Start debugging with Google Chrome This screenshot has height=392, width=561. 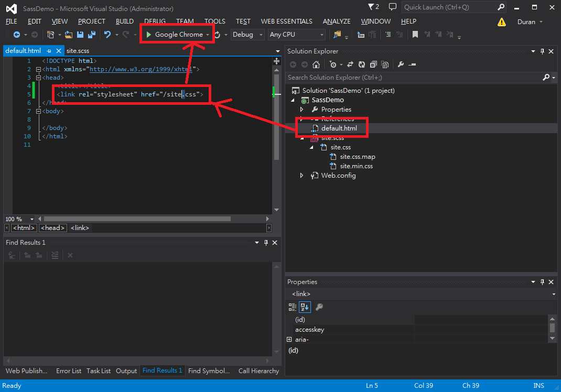[x=174, y=35]
